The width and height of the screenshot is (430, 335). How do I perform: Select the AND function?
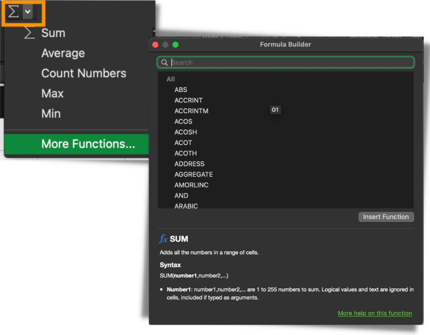coord(181,195)
